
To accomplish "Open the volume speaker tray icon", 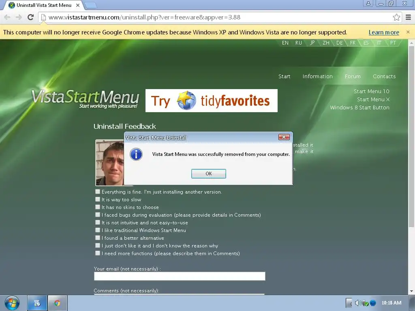I will (358, 303).
